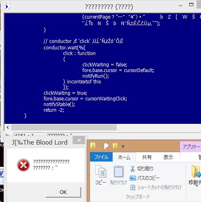This screenshot has width=201, height=202.
Task: Click the left scroll arrow of horizontal scrollbar
Action: click(8, 127)
